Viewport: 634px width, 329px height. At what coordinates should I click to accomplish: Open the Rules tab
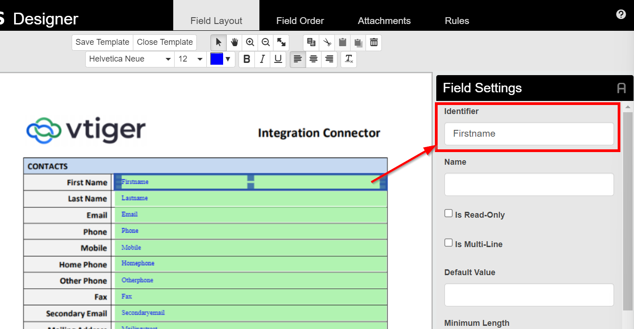[x=457, y=21]
